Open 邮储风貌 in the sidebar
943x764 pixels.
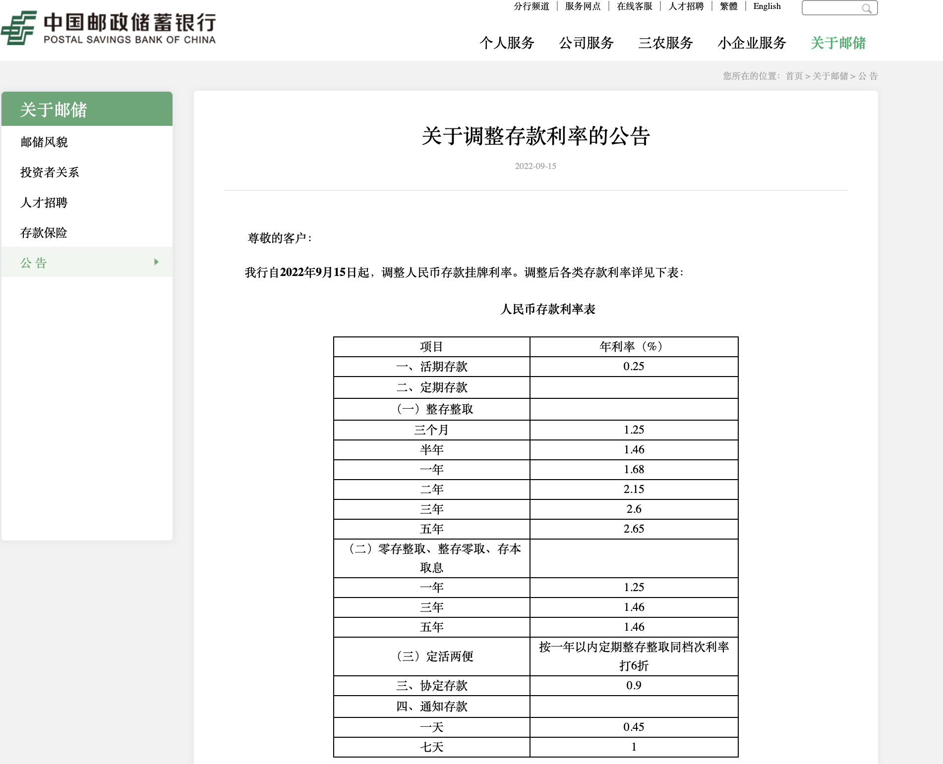pos(44,142)
